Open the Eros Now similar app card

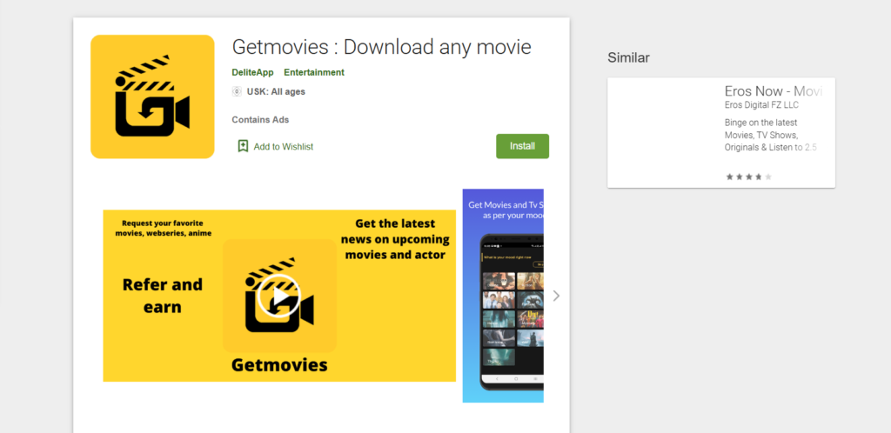721,133
